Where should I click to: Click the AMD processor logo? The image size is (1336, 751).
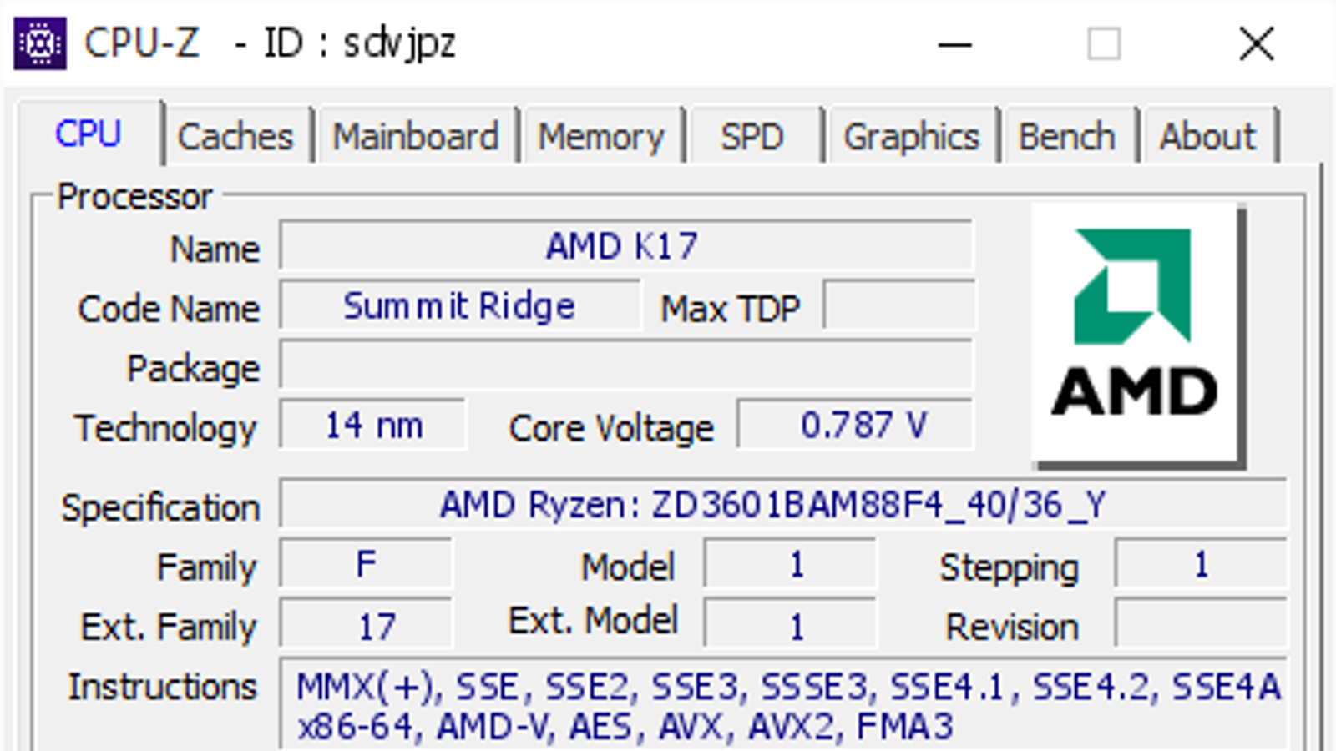tap(1137, 334)
